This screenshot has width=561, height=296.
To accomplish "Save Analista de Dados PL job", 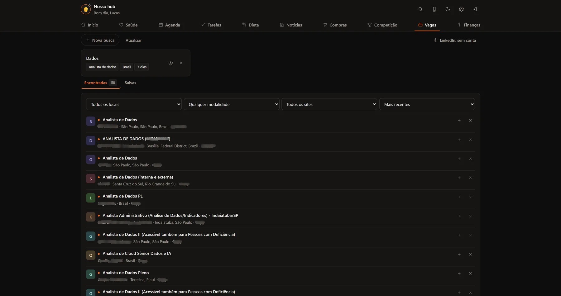I will (459, 197).
